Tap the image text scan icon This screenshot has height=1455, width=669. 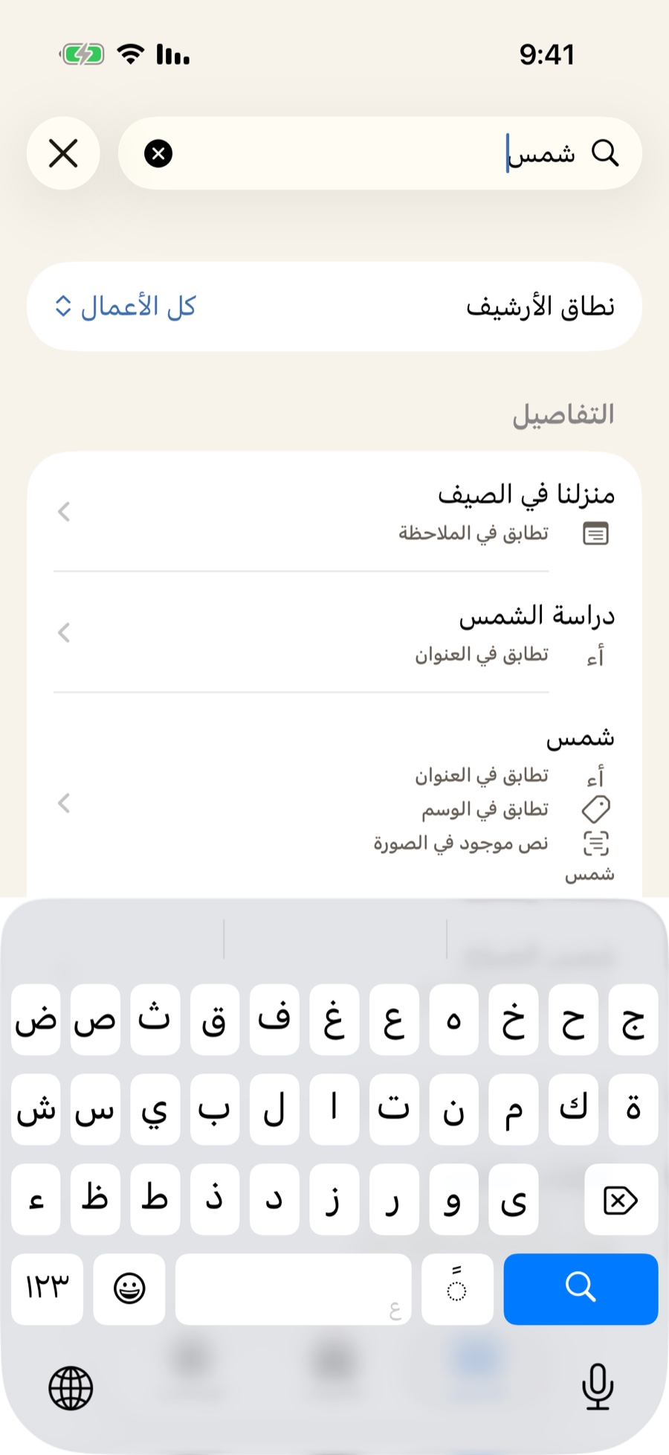[595, 844]
